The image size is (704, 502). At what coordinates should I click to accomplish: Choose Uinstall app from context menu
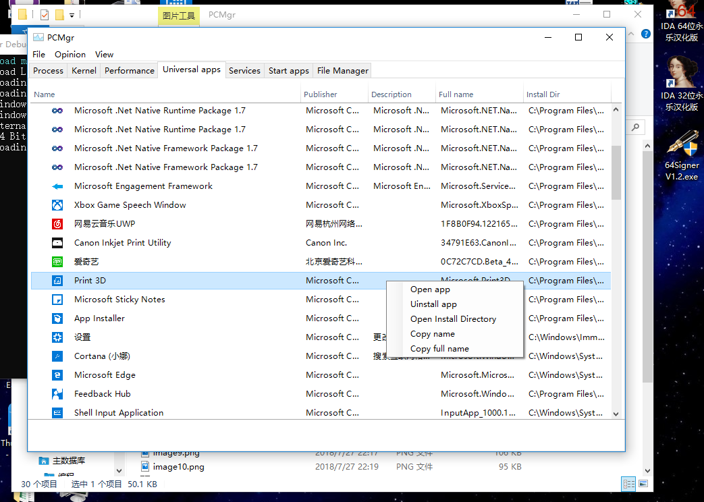[455, 304]
